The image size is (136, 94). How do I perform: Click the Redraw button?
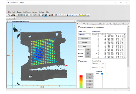pos(84,42)
